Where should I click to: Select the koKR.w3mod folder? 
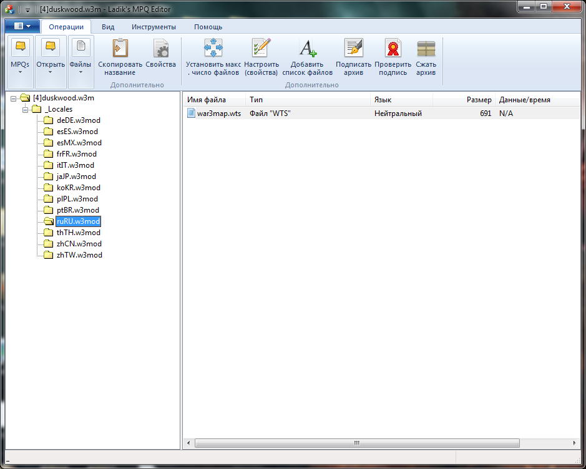click(x=79, y=188)
